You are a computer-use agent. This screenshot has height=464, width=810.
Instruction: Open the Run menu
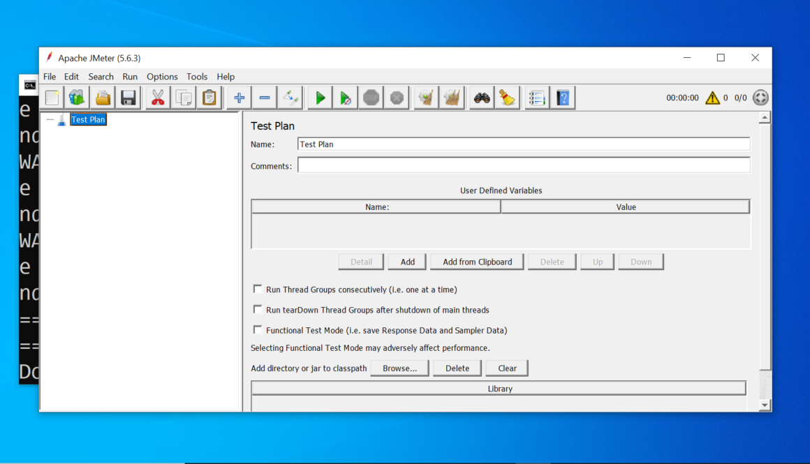pyautogui.click(x=130, y=77)
